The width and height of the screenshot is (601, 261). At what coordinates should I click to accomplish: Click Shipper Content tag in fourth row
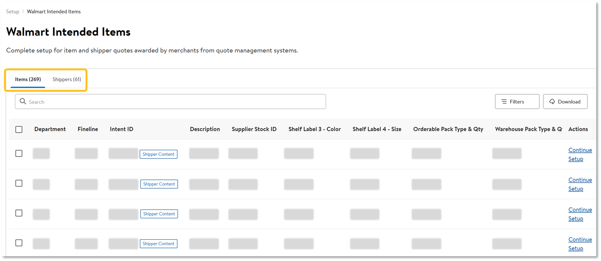[x=158, y=244]
